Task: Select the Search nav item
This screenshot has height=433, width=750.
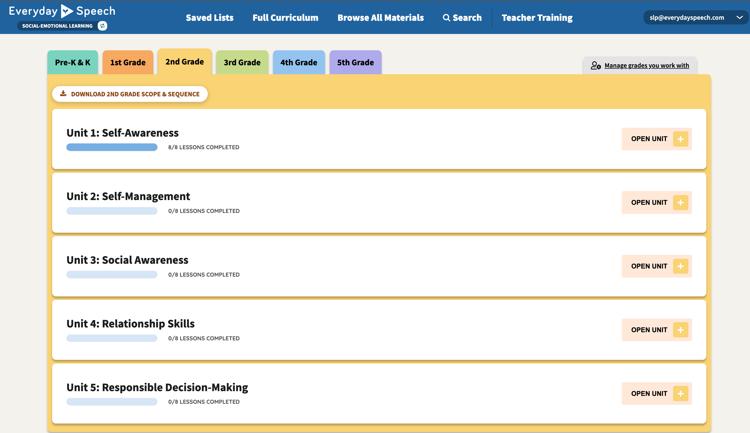Action: point(462,18)
